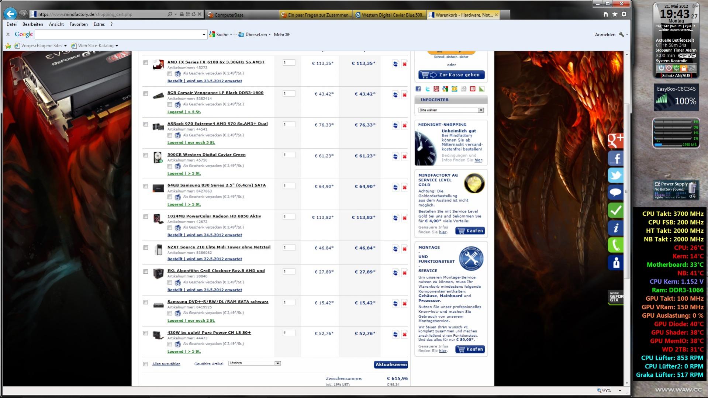
Task: Open favorites star icon in title bar
Action: pyautogui.click(x=615, y=14)
